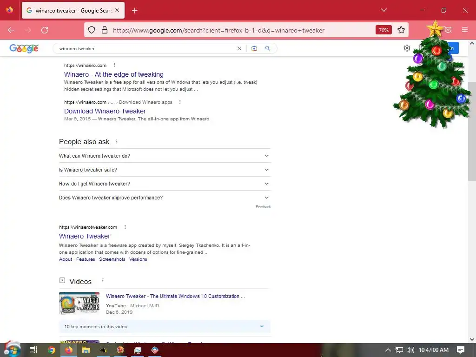Expand Does Winaero tweaker improve performance?
The width and height of the screenshot is (476, 357).
(x=165, y=198)
